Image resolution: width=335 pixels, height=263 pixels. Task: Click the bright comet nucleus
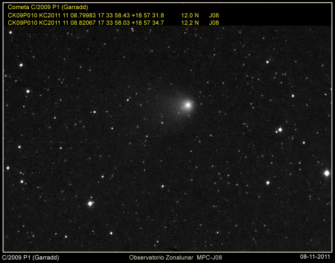point(188,105)
